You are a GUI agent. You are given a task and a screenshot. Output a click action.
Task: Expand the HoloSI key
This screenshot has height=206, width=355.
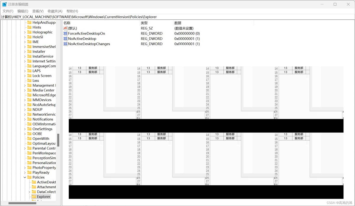(x=25, y=37)
